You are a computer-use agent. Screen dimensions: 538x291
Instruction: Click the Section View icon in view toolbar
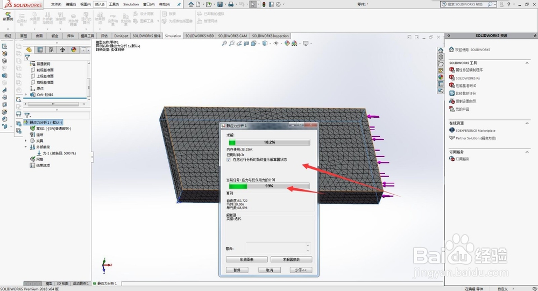(246, 43)
